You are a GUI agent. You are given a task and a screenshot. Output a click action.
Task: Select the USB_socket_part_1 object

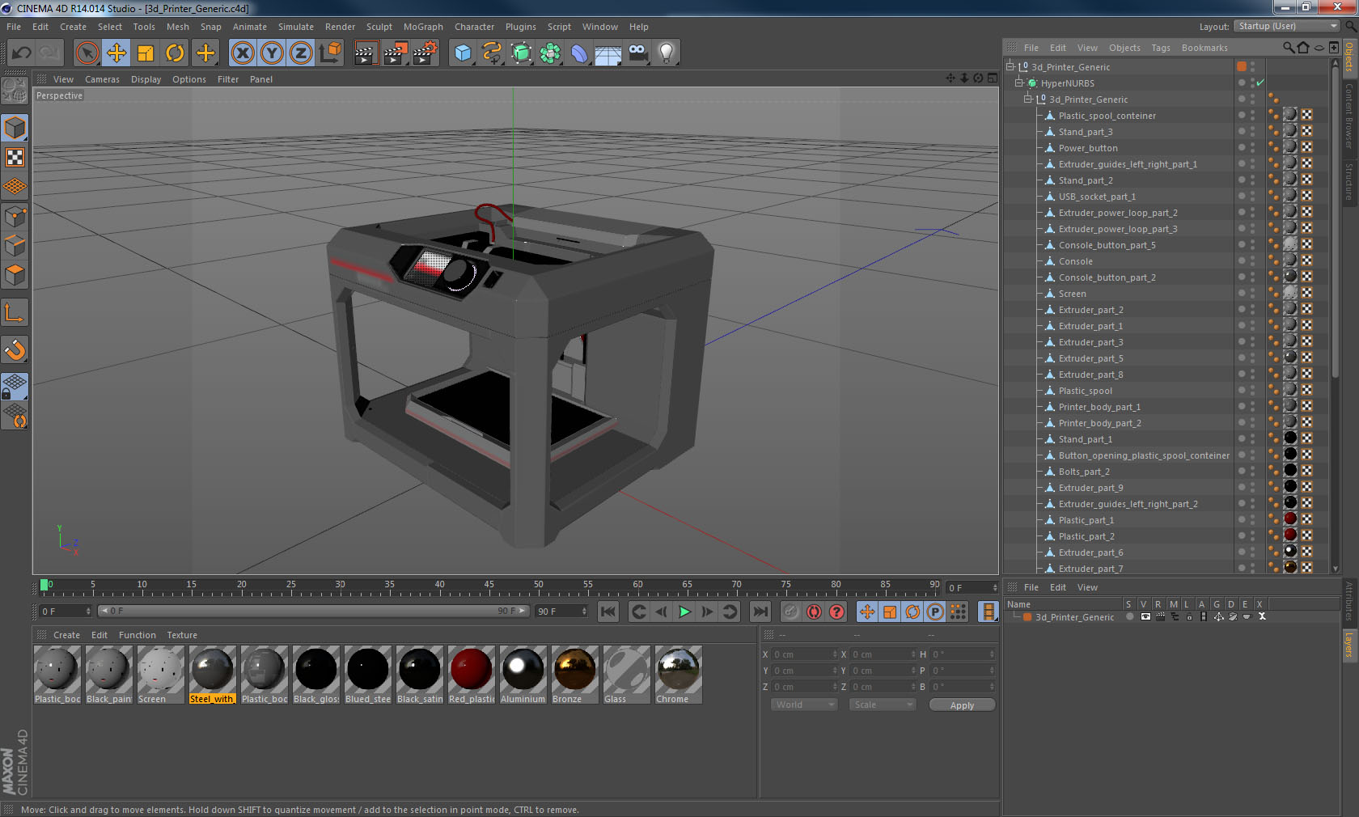1097,197
